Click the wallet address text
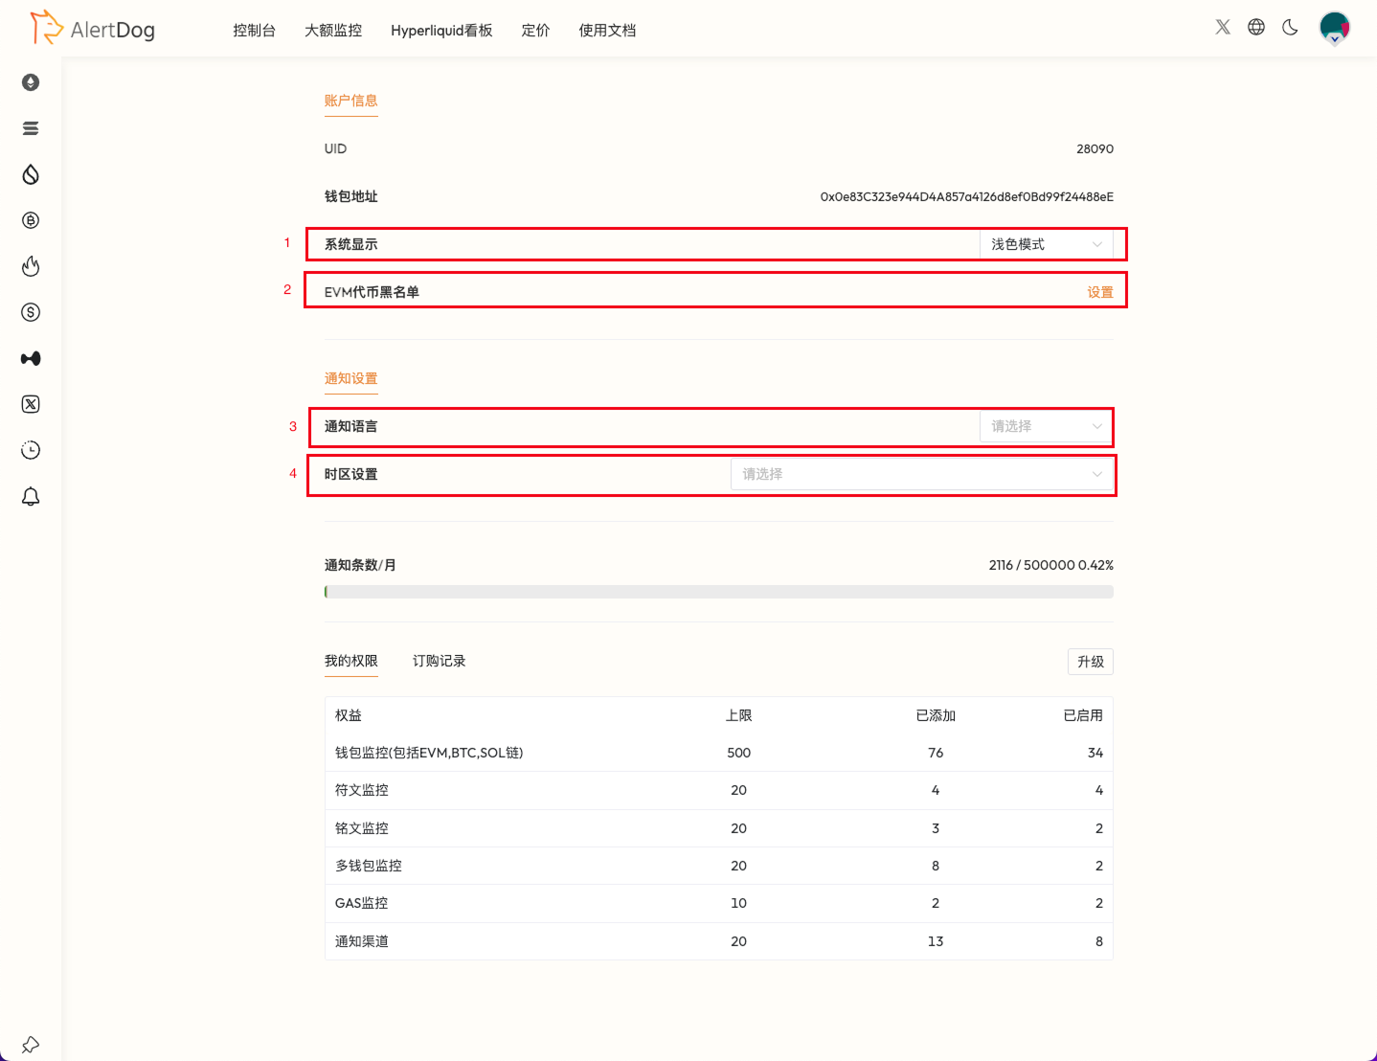This screenshot has height=1061, width=1377. point(967,196)
